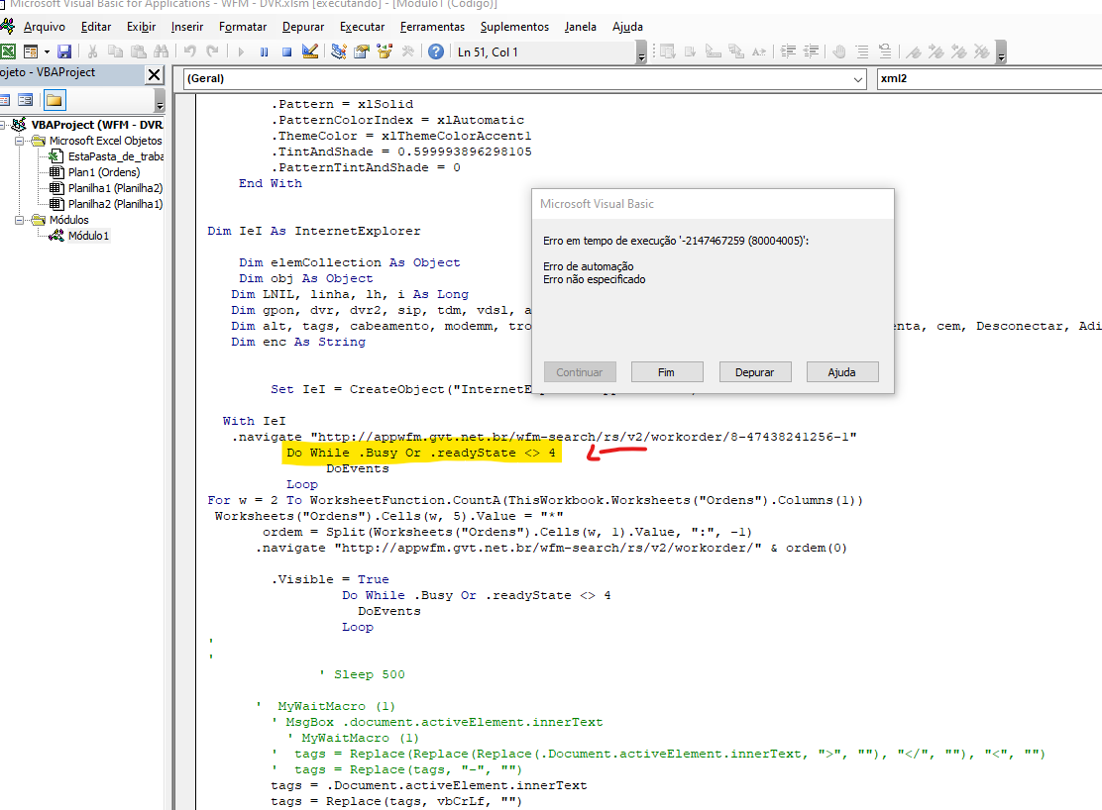Click the Paste clipboard icon
1102x810 pixels.
pyautogui.click(x=139, y=51)
